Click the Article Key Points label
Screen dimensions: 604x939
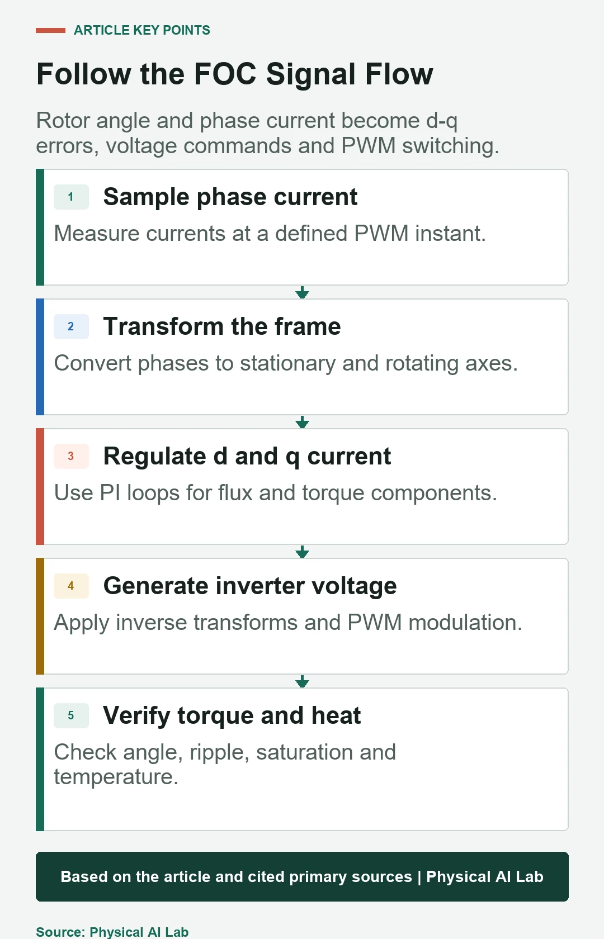click(142, 30)
